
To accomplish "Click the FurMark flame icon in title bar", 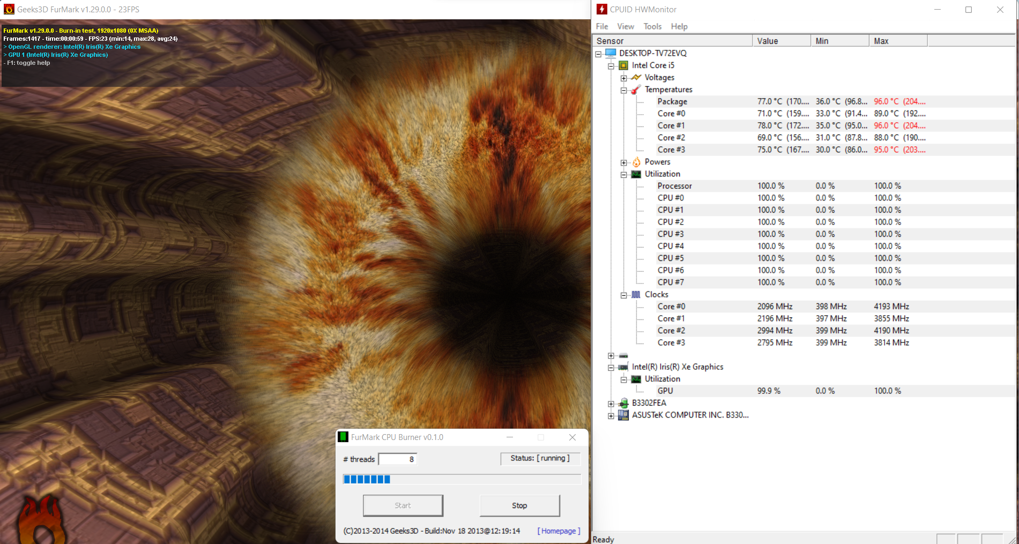I will click(9, 9).
